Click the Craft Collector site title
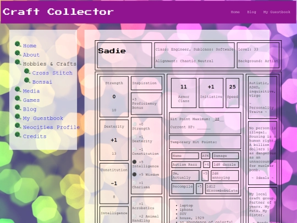 coord(58,12)
